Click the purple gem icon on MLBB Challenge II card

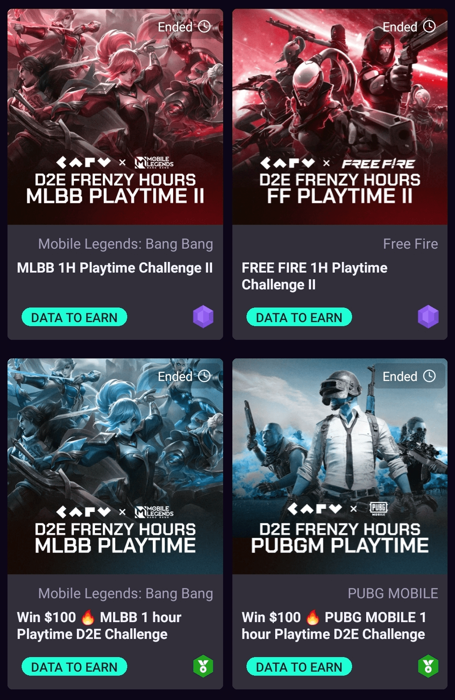click(x=203, y=316)
